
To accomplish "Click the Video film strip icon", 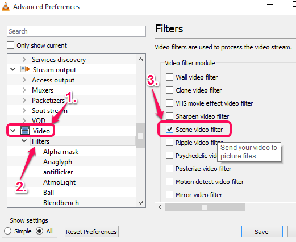I will click(x=25, y=131).
